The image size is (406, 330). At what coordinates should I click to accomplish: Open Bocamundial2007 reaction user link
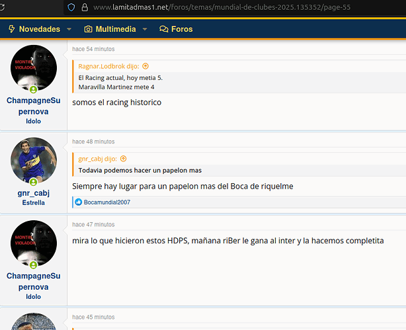coord(107,202)
